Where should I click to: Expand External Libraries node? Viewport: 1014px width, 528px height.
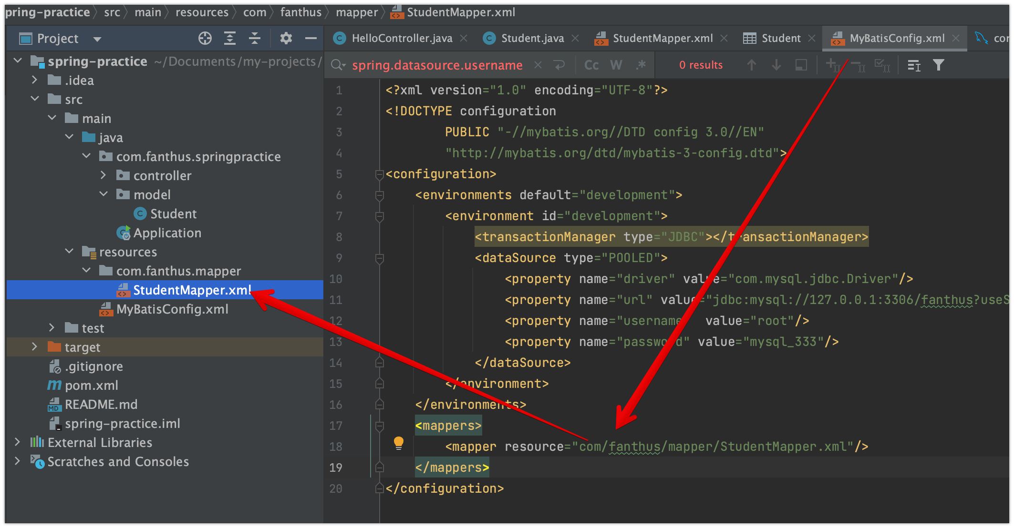(18, 442)
